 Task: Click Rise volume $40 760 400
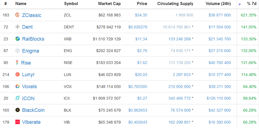[x=219, y=63]
